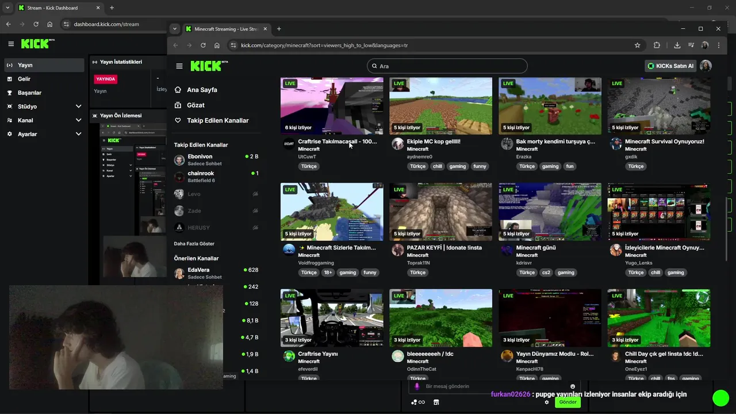Open tab search dropdown in front browser window
This screenshot has height=414, width=736.
point(175,29)
